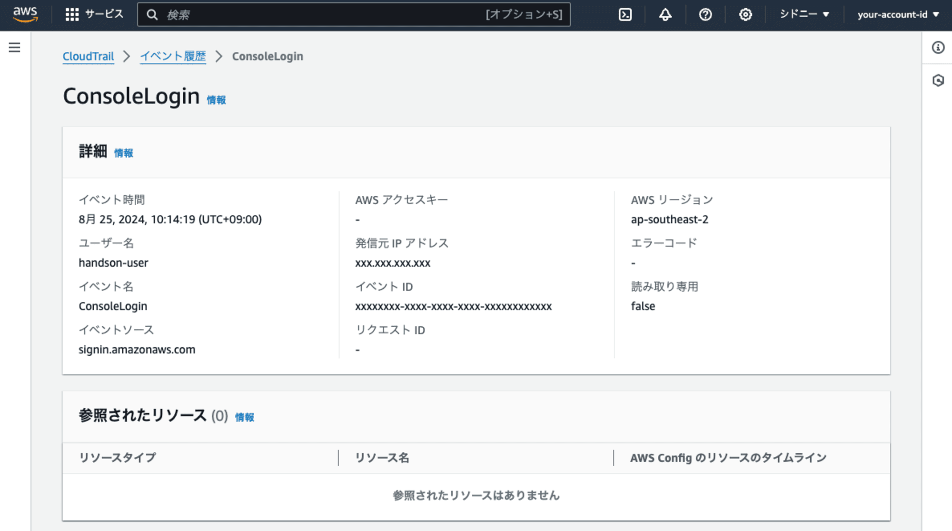Select region value 'ap-southeast-2'
This screenshot has width=952, height=531.
click(670, 220)
